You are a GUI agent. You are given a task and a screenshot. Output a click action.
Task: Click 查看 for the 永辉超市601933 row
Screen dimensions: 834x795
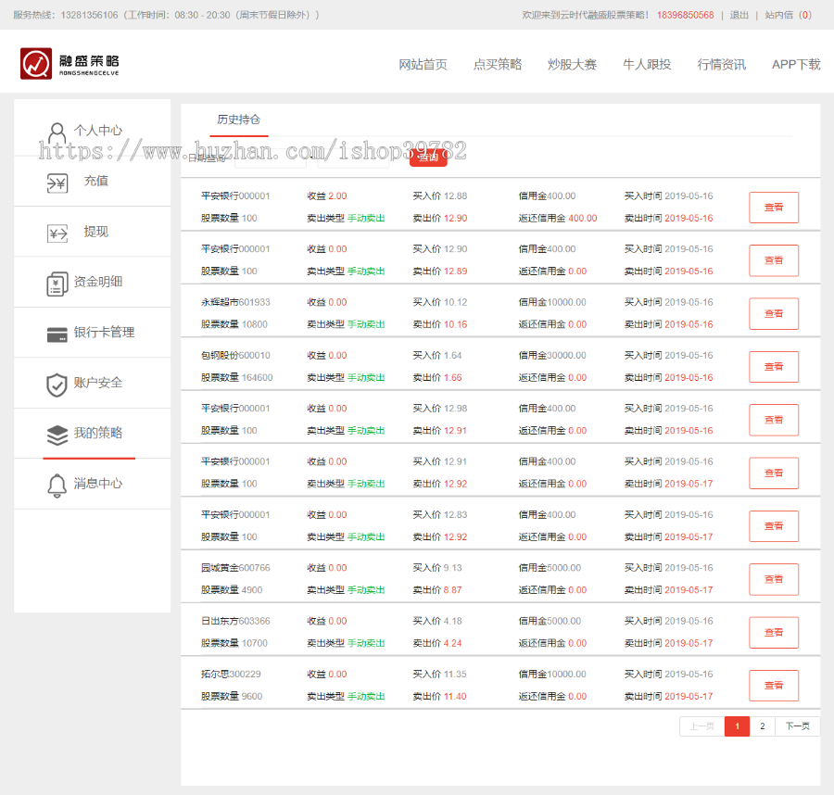click(773, 314)
